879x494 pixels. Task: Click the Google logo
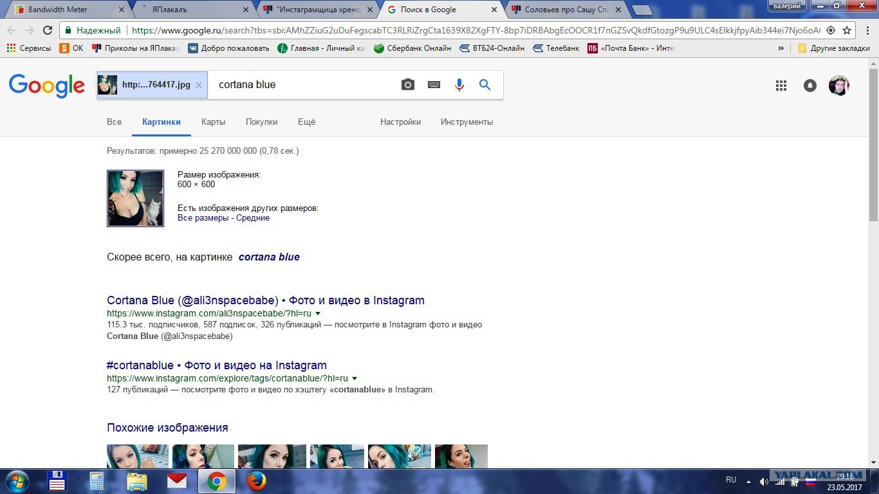46,86
